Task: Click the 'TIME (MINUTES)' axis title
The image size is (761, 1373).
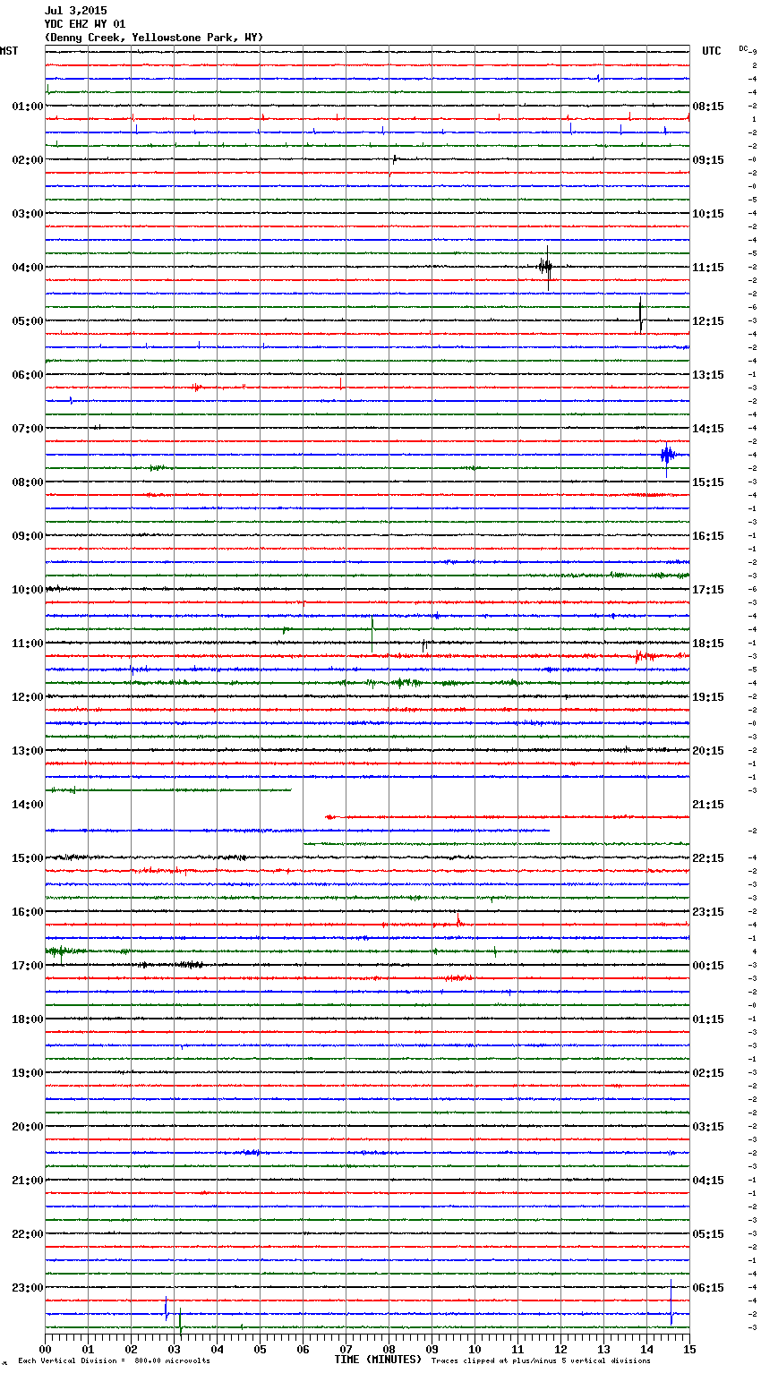Action: point(378,1360)
